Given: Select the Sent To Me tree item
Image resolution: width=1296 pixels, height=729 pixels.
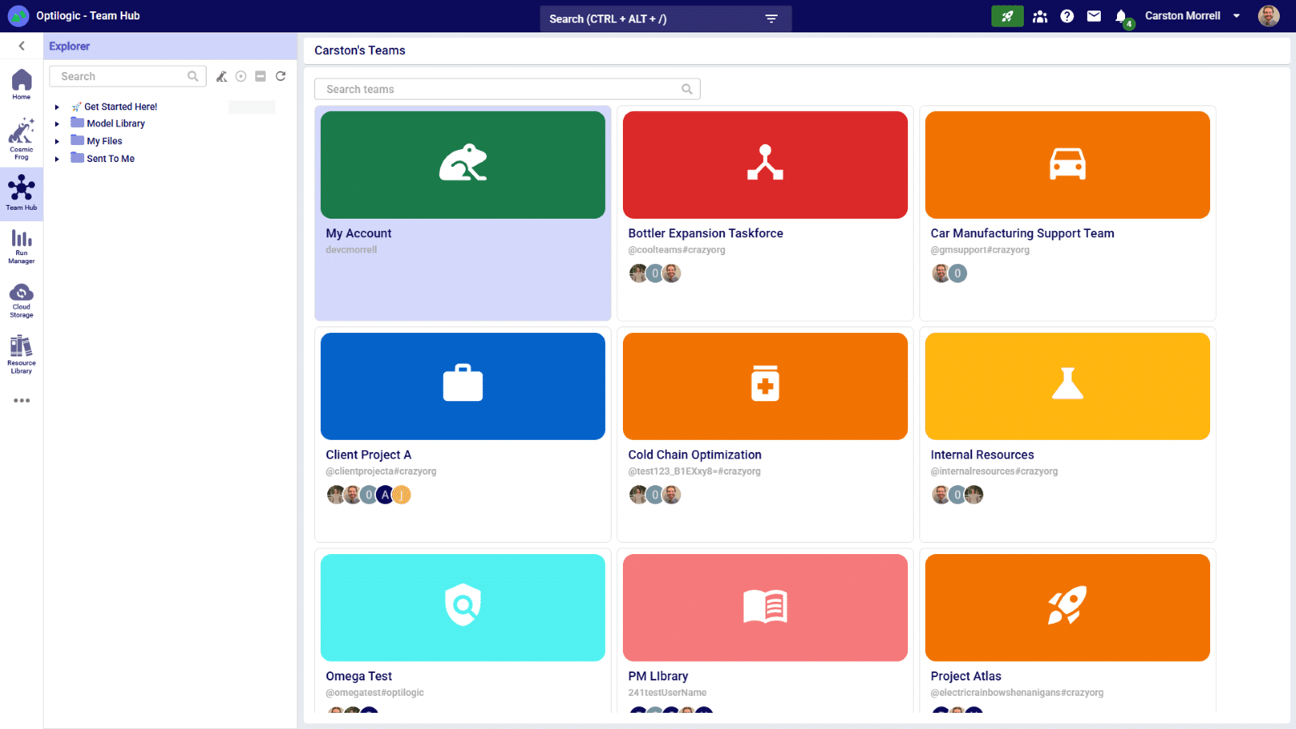Looking at the screenshot, I should point(111,159).
